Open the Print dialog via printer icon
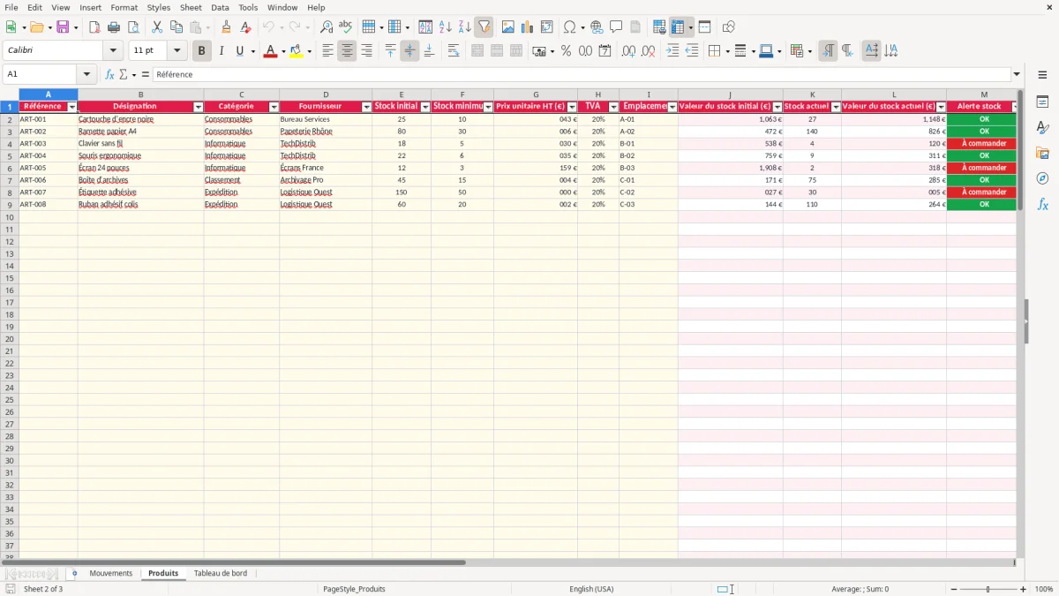Viewport: 1059px width, 596px height. click(114, 27)
